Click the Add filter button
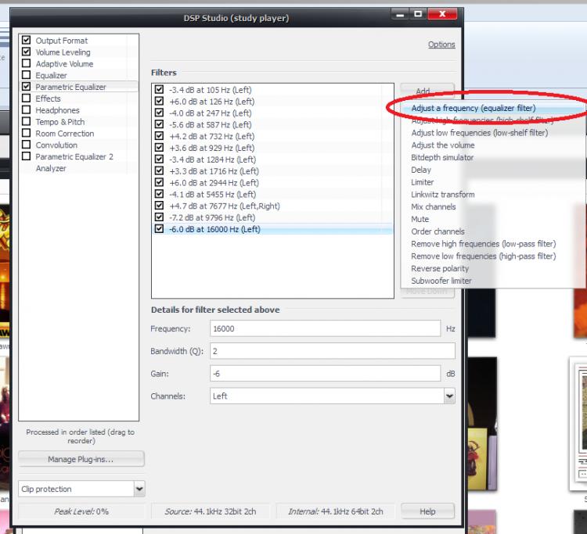587x534 pixels. [427, 90]
